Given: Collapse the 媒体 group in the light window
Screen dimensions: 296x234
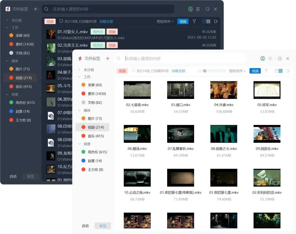Looking at the screenshot, I should click(x=79, y=110).
